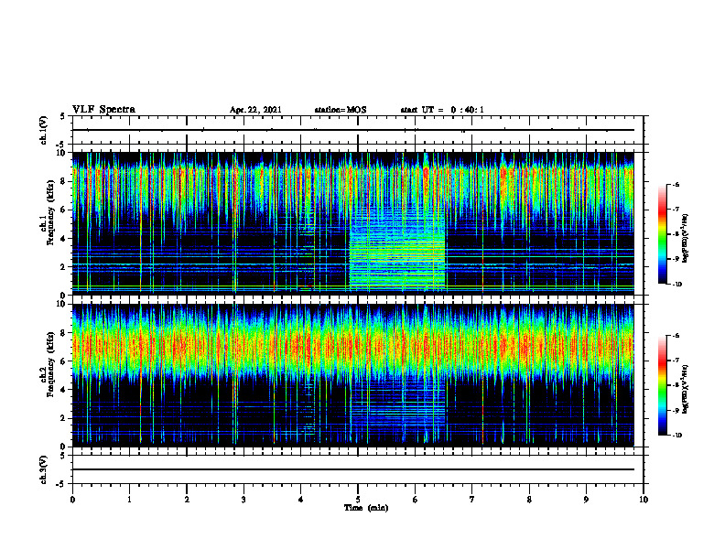Image resolution: width=725 pixels, height=560 pixels.
Task: Click the time axis tick label "4"
Action: (300, 500)
